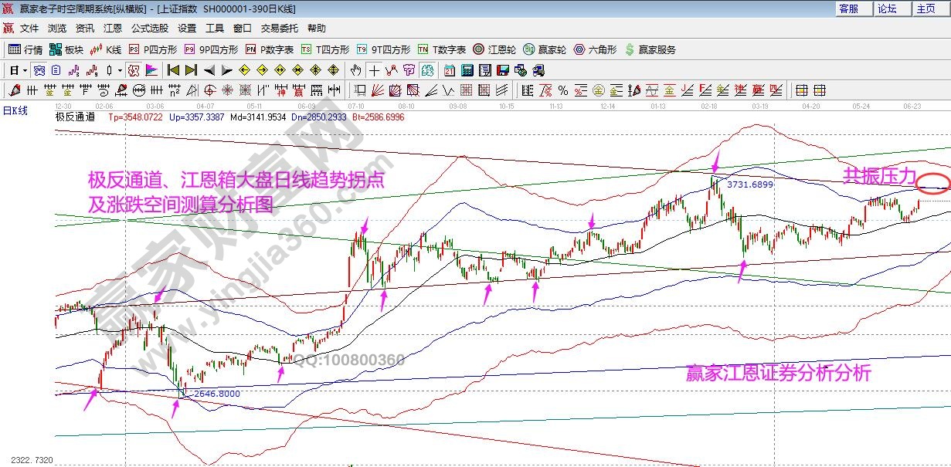Toggle the crosshair cursor tool
The width and height of the screenshot is (951, 467).
pos(374,68)
